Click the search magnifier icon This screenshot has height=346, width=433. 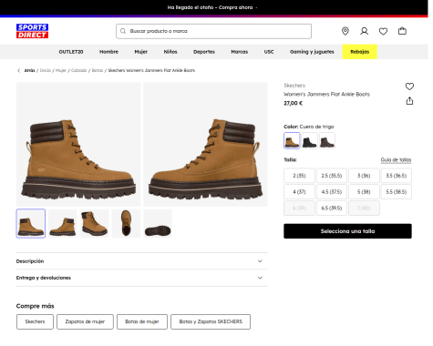[123, 31]
